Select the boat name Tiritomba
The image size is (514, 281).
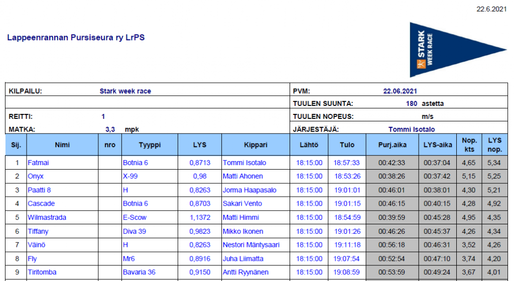42,272
